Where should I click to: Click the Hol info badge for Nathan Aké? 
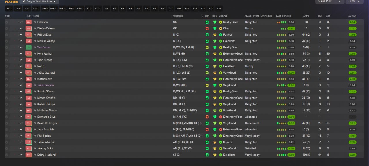point(29,79)
